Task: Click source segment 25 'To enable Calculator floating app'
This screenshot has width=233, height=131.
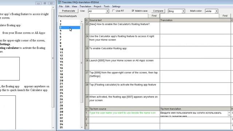Action: click(x=125, y=52)
